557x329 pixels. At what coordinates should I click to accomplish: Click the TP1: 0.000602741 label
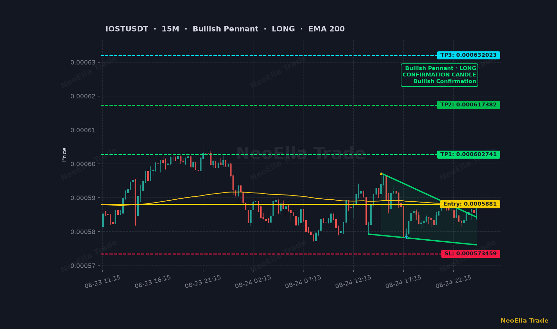[x=468, y=155]
